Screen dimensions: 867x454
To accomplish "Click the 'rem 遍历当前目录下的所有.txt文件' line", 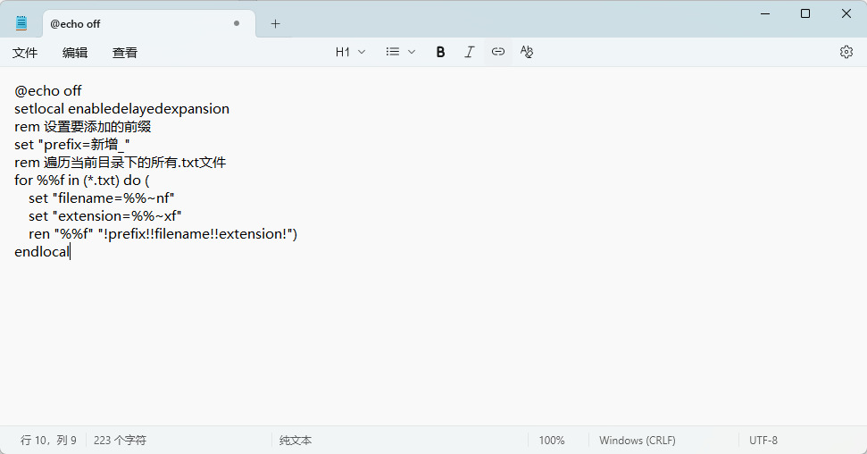I will [x=120, y=163].
